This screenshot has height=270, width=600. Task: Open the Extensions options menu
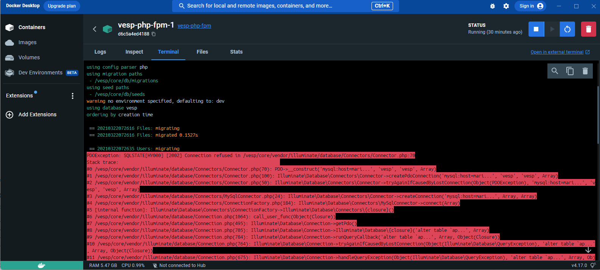pyautogui.click(x=73, y=96)
